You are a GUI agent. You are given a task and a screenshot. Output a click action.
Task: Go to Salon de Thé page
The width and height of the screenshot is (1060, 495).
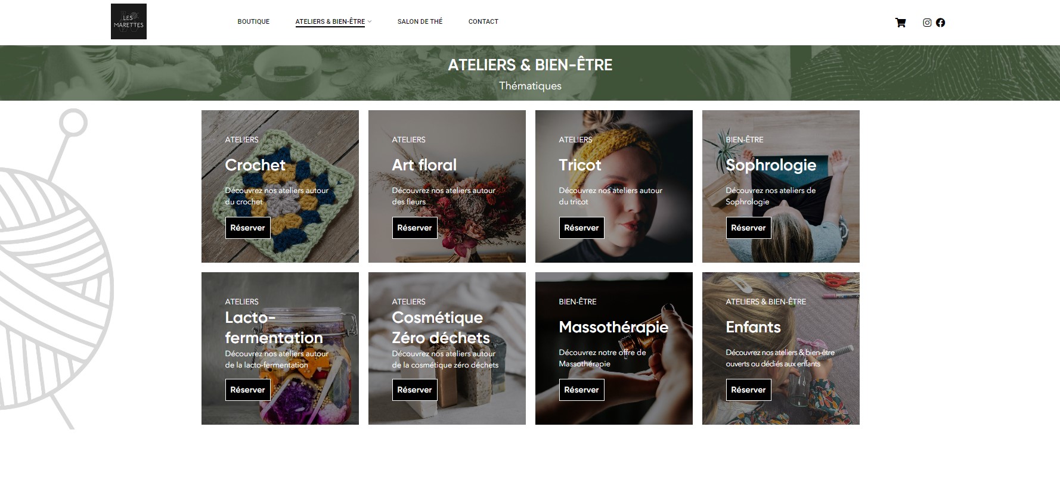tap(420, 21)
